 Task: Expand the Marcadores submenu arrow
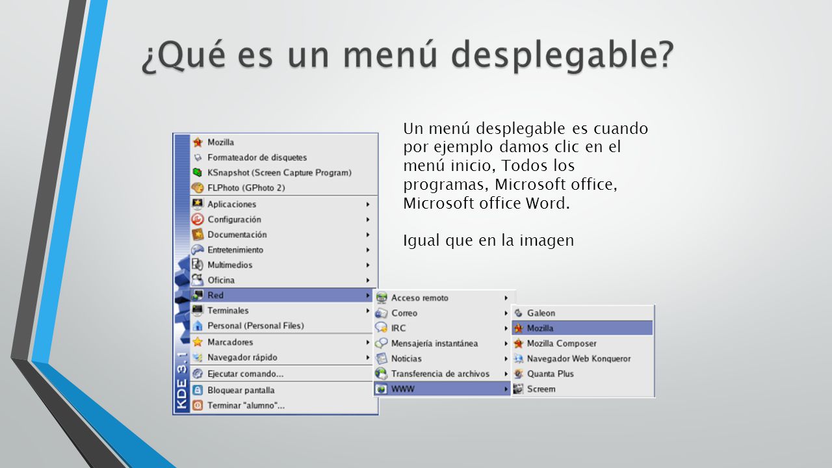tap(368, 342)
